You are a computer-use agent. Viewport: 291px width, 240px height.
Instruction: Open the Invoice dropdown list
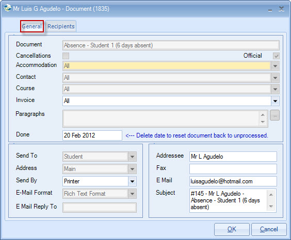[275, 101]
